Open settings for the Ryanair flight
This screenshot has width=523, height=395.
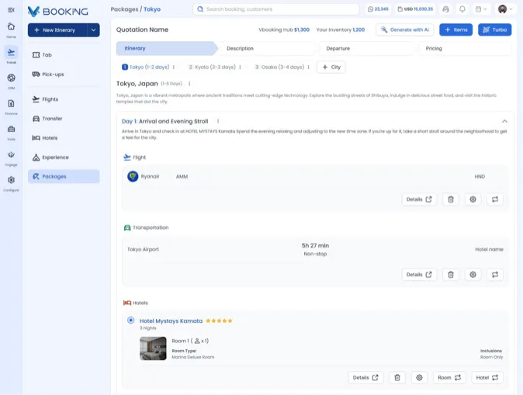(473, 199)
